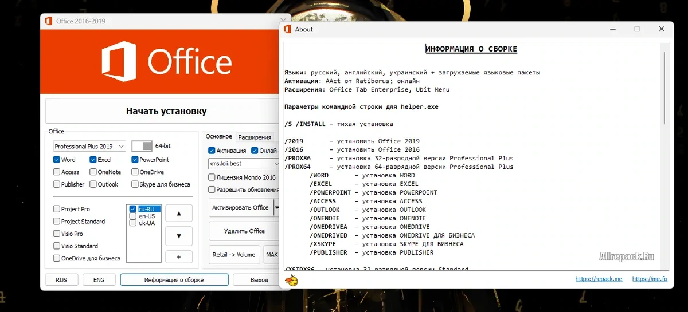The image size is (688, 312).
Task: Click the About window title bar icon
Action: 287,29
